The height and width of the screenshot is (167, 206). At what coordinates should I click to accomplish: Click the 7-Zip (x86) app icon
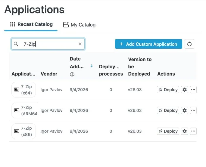(x=17, y=131)
